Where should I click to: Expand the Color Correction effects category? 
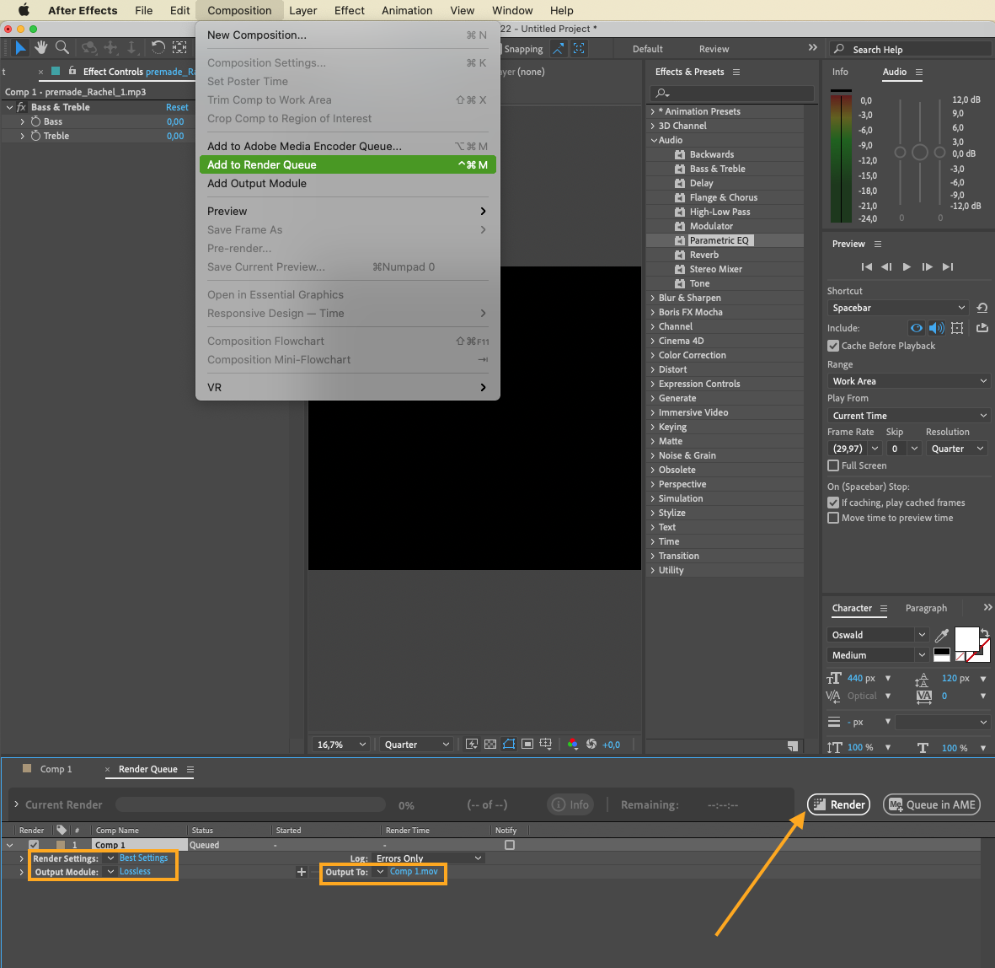click(x=653, y=355)
